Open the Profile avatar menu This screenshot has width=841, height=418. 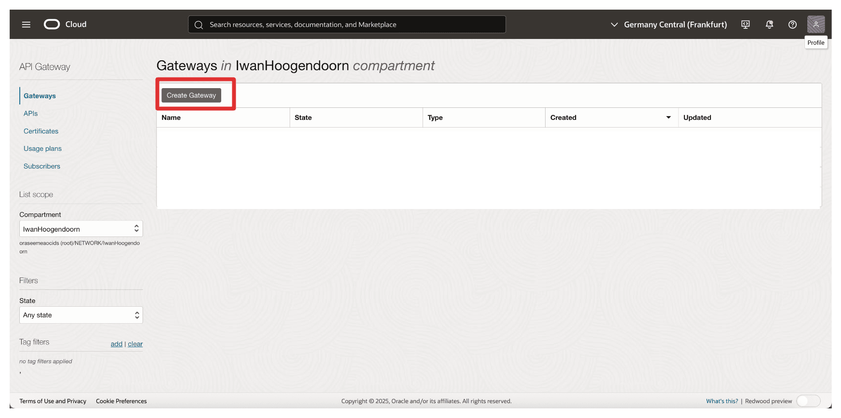pyautogui.click(x=816, y=25)
